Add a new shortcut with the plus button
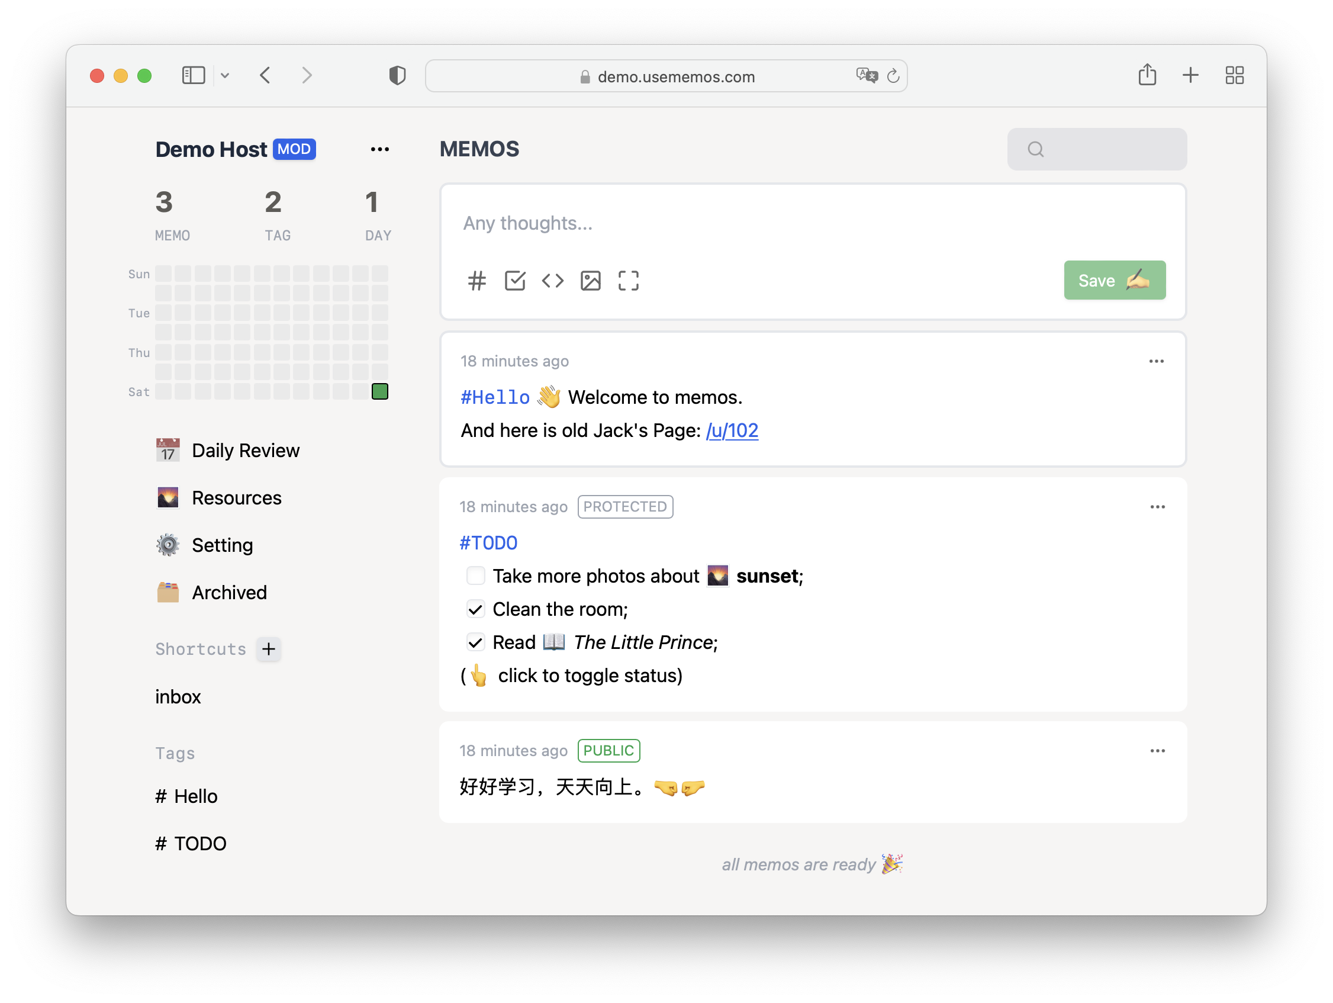 click(x=269, y=649)
